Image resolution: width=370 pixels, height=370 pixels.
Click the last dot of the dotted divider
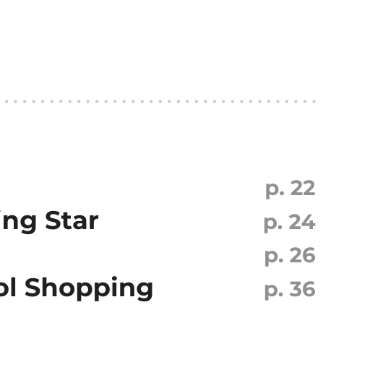314,101
